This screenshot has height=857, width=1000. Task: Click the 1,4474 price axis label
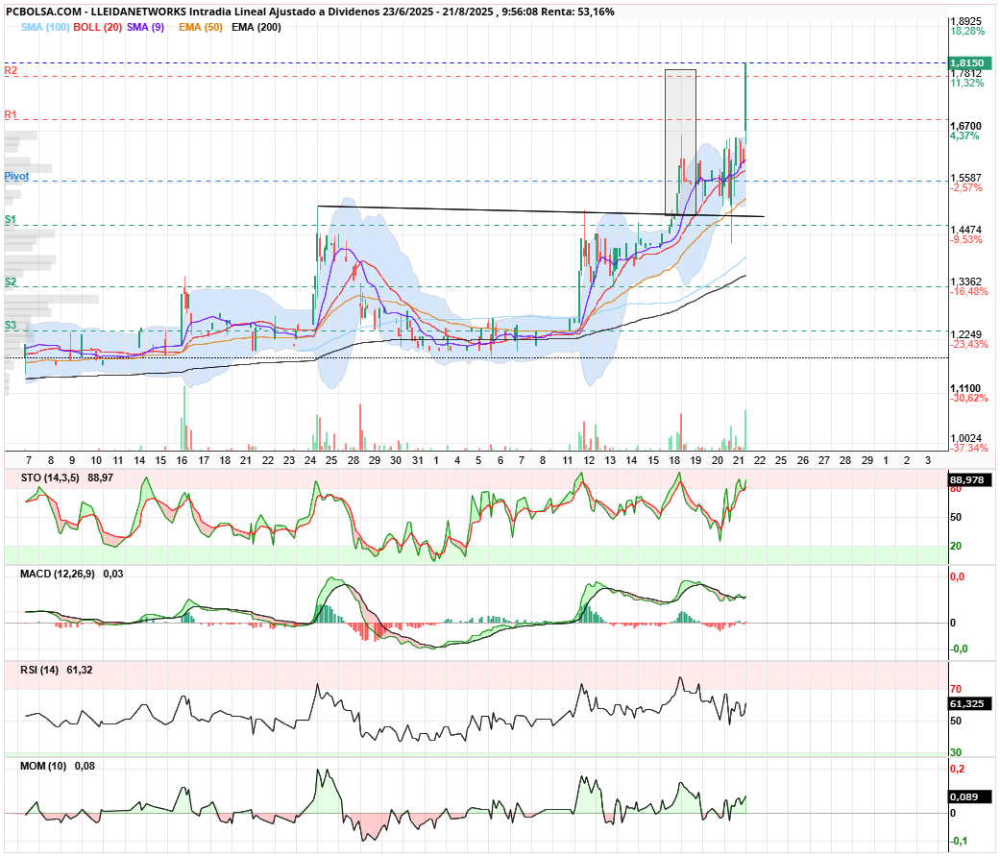pyautogui.click(x=966, y=231)
